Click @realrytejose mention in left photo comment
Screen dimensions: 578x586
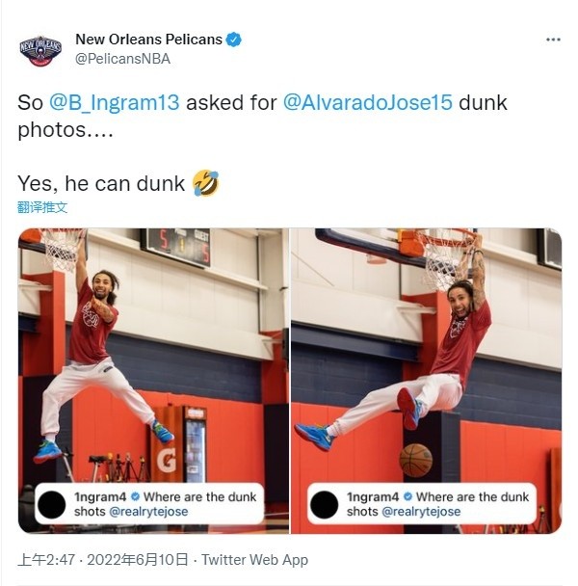148,511
